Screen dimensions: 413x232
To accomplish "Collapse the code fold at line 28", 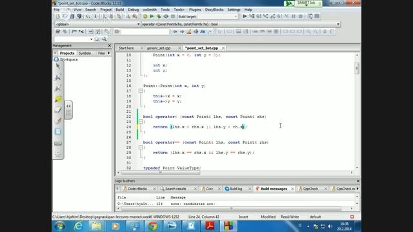I will pyautogui.click(x=141, y=148).
